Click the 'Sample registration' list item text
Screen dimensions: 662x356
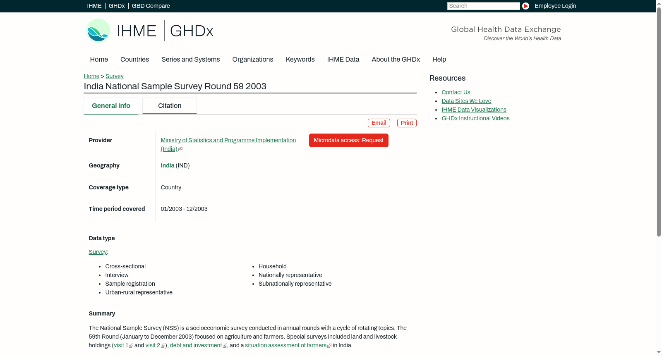tap(130, 284)
